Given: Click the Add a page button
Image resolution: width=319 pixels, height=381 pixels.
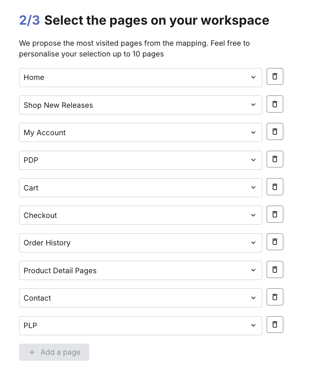Looking at the screenshot, I should tap(54, 352).
